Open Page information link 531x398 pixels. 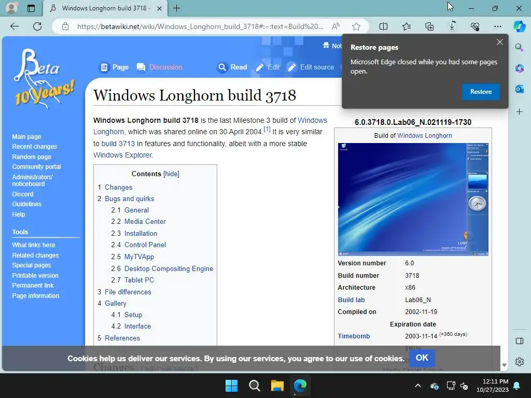[x=36, y=296]
